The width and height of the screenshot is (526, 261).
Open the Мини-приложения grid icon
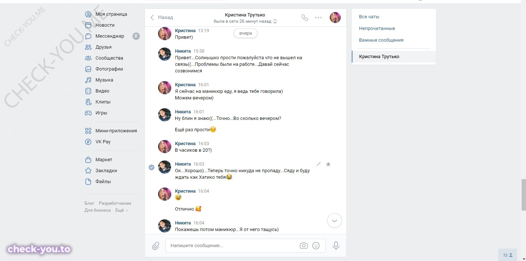point(88,131)
